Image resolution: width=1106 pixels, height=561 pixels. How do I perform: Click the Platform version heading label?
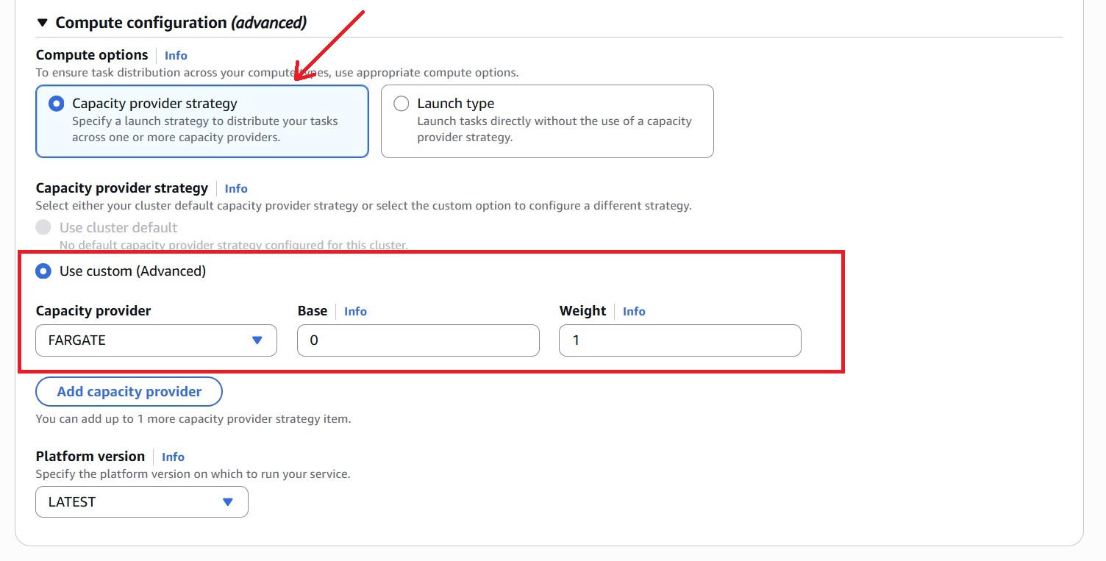click(90, 457)
